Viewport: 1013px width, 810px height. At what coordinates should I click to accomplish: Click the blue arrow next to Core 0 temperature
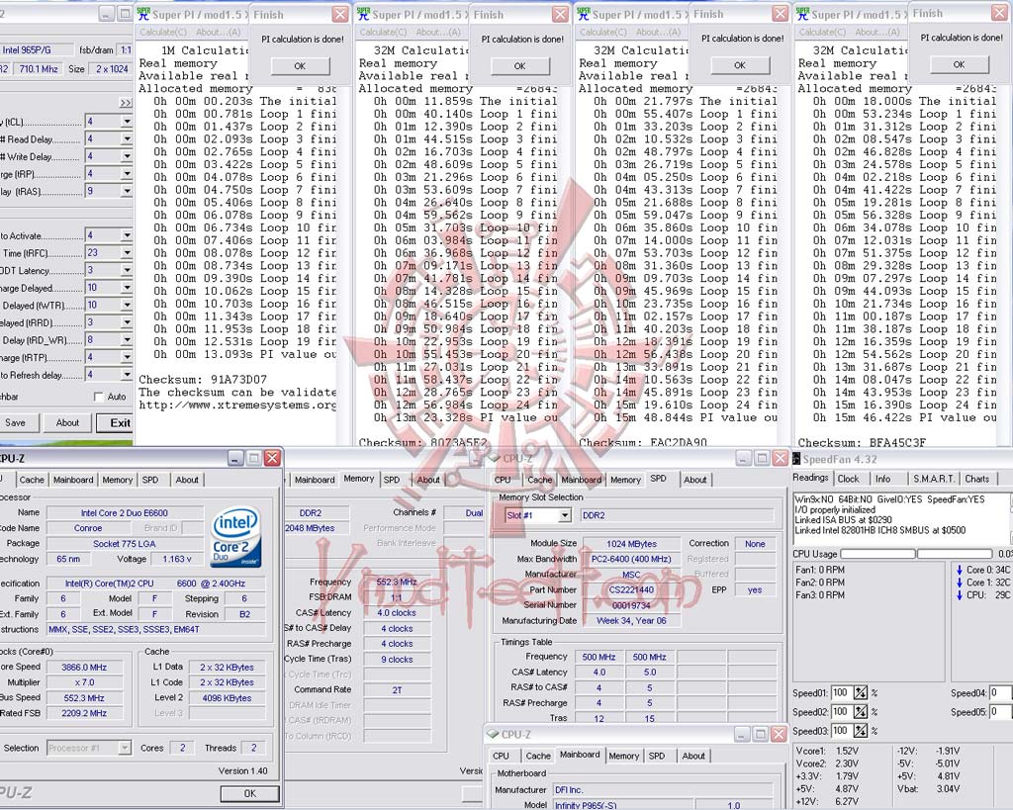960,570
